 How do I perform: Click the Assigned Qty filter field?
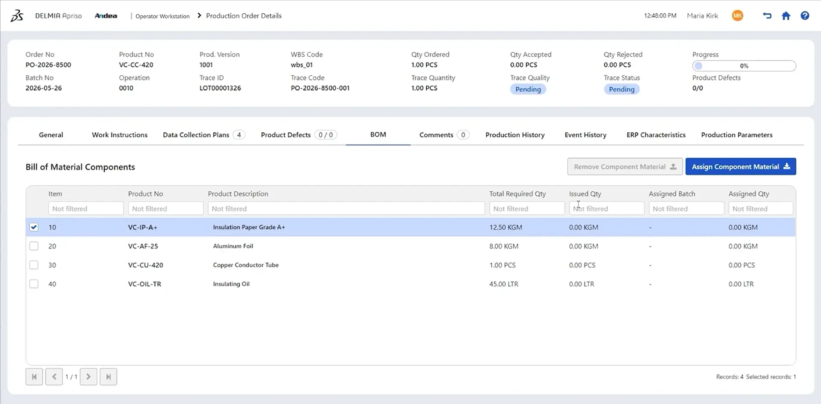click(761, 208)
